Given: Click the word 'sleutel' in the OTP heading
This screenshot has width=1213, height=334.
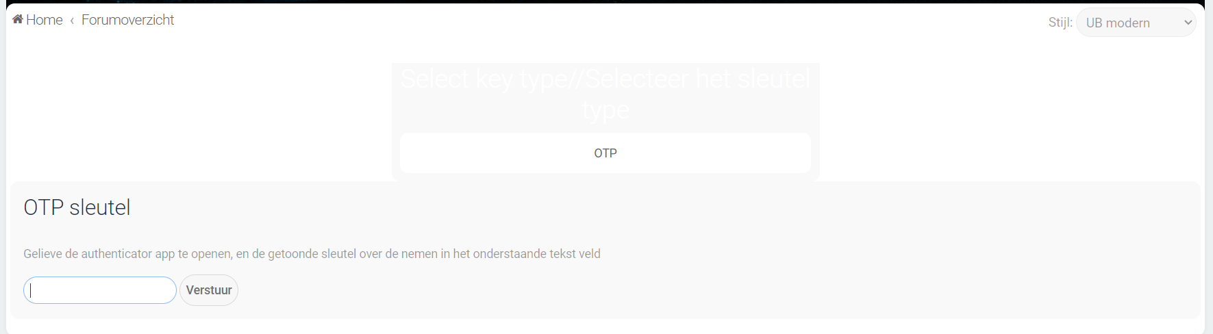Looking at the screenshot, I should pos(100,207).
